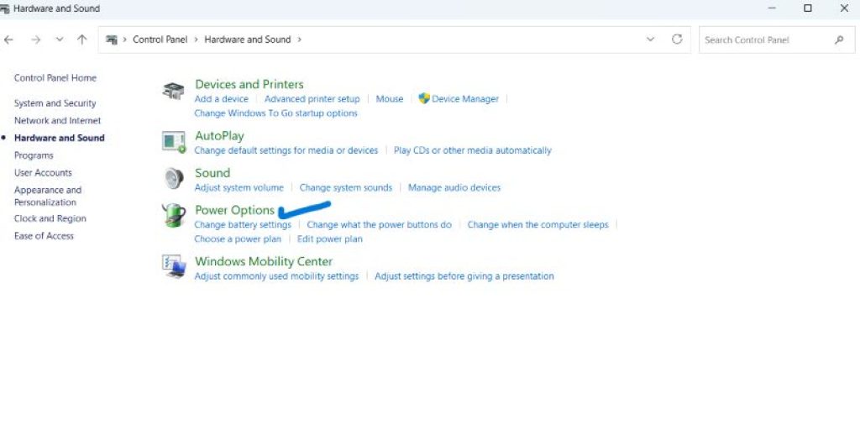
Task: Refresh the Control Panel view
Action: pyautogui.click(x=677, y=39)
